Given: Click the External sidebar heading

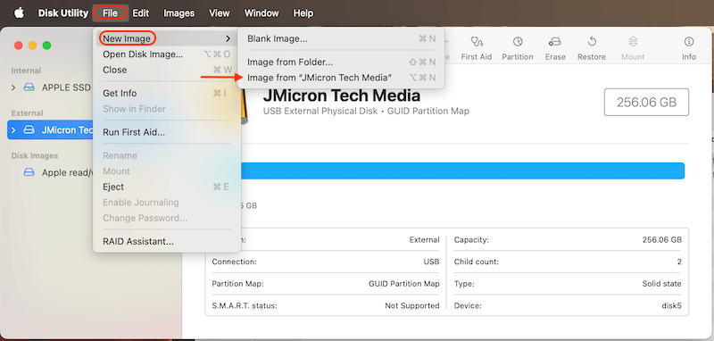Looking at the screenshot, I should click(x=28, y=112).
